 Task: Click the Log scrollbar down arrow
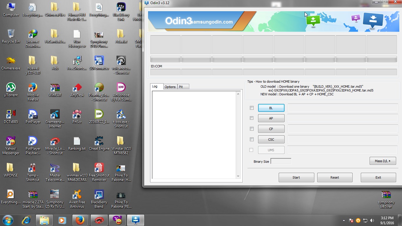coord(238,176)
